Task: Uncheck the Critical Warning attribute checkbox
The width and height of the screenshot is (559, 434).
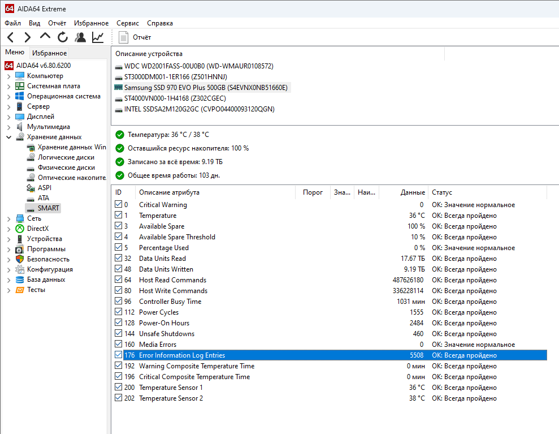Action: pos(118,204)
